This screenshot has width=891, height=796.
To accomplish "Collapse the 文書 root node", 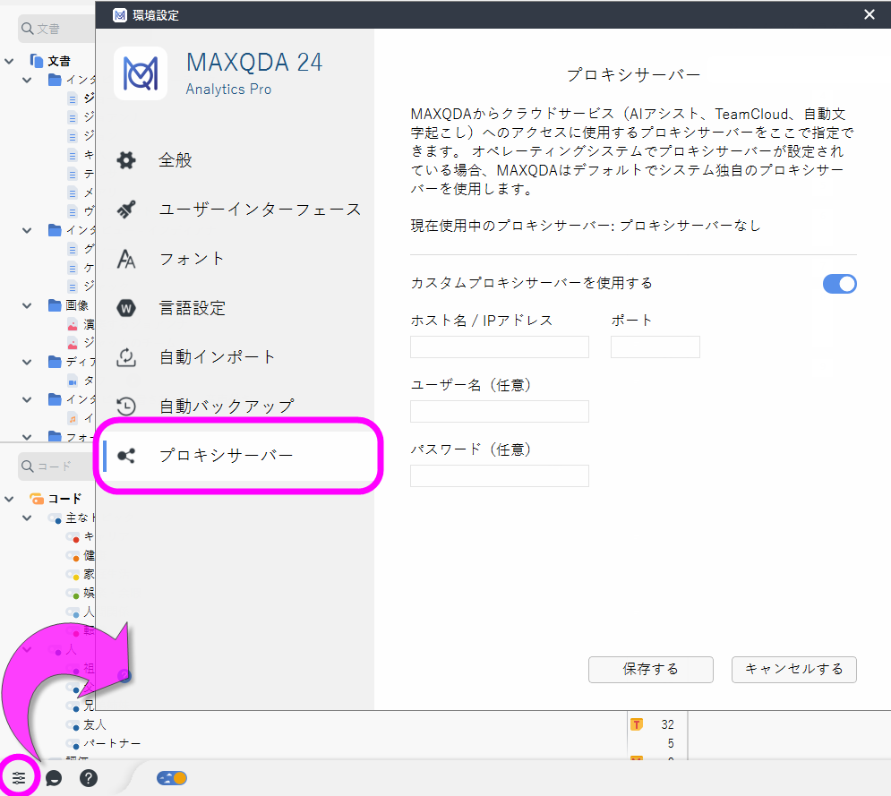I will (9, 61).
